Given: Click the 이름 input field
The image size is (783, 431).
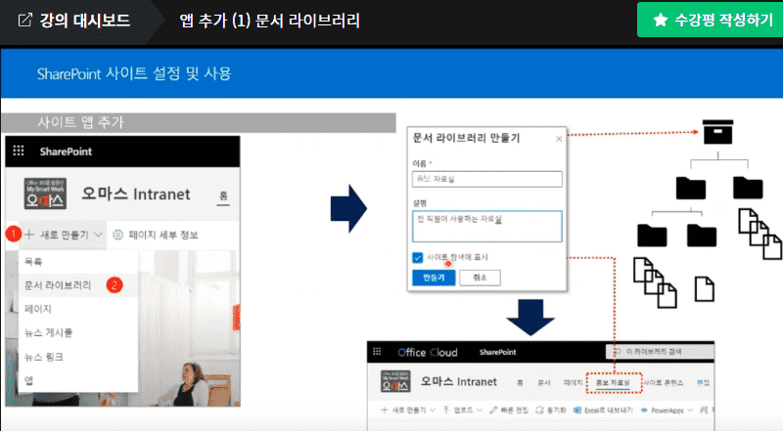Looking at the screenshot, I should coord(486,179).
